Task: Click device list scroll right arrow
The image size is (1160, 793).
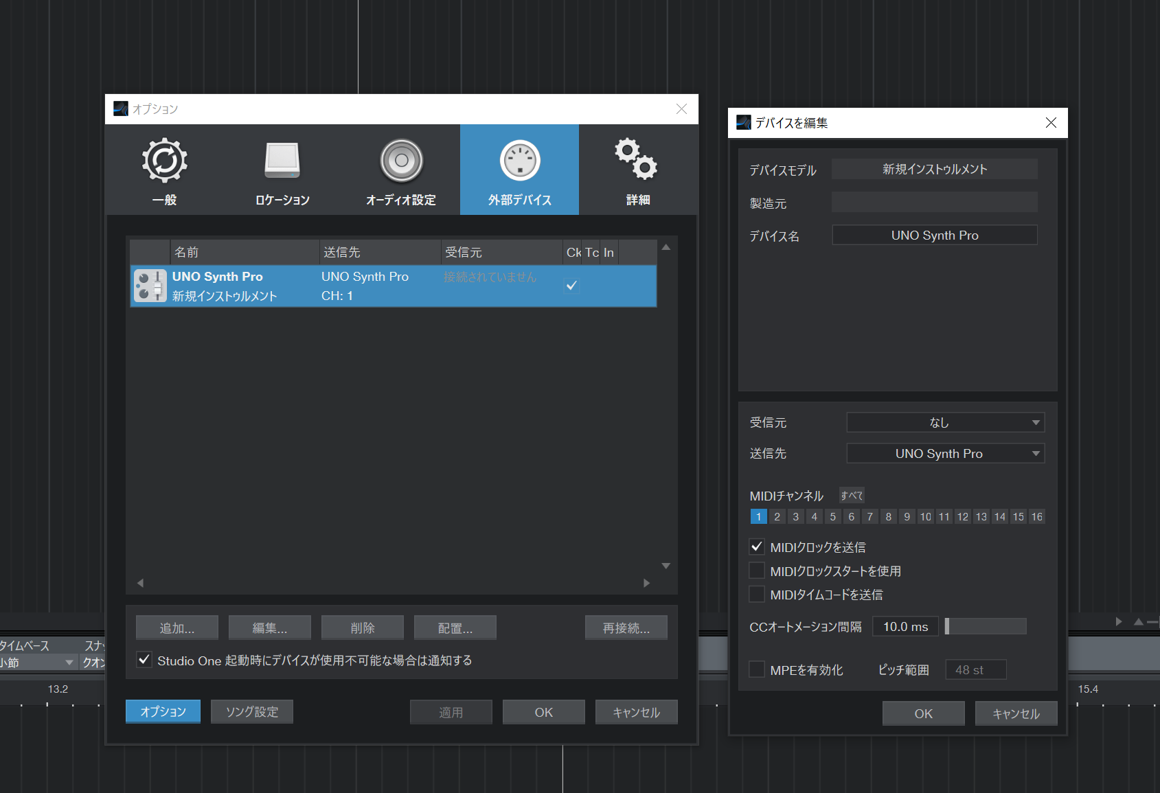Action: coord(646,583)
